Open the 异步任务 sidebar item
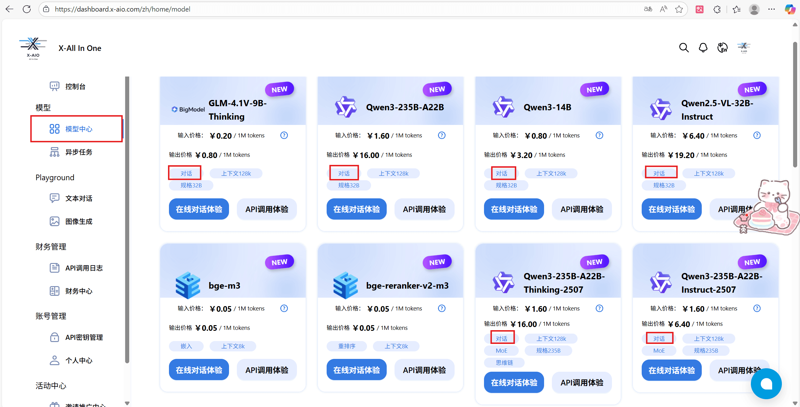 (x=79, y=152)
